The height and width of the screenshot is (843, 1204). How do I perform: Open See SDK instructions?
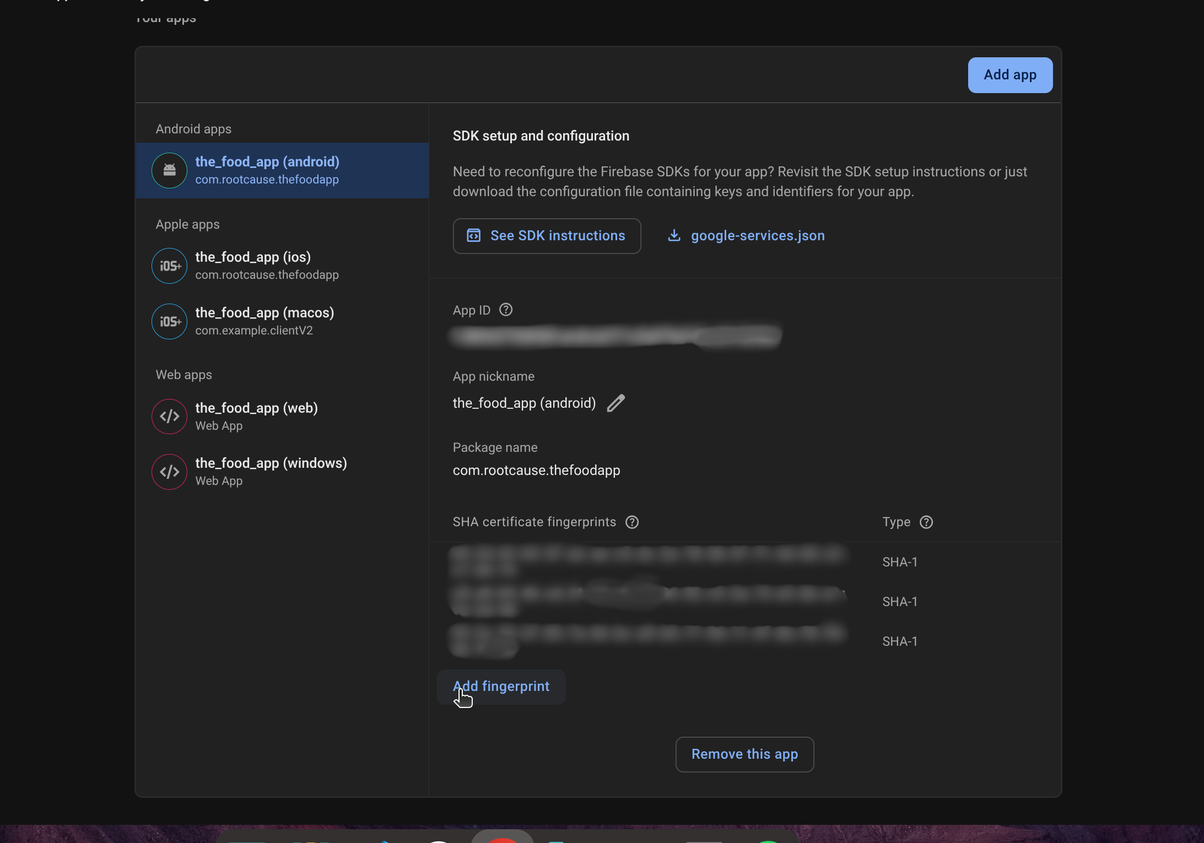(x=547, y=236)
